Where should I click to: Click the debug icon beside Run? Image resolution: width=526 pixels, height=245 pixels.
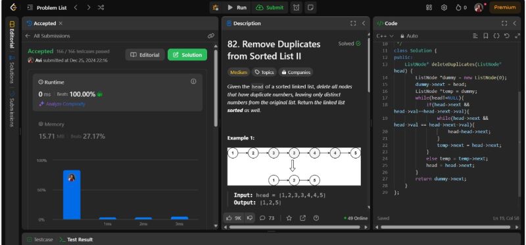[216, 7]
